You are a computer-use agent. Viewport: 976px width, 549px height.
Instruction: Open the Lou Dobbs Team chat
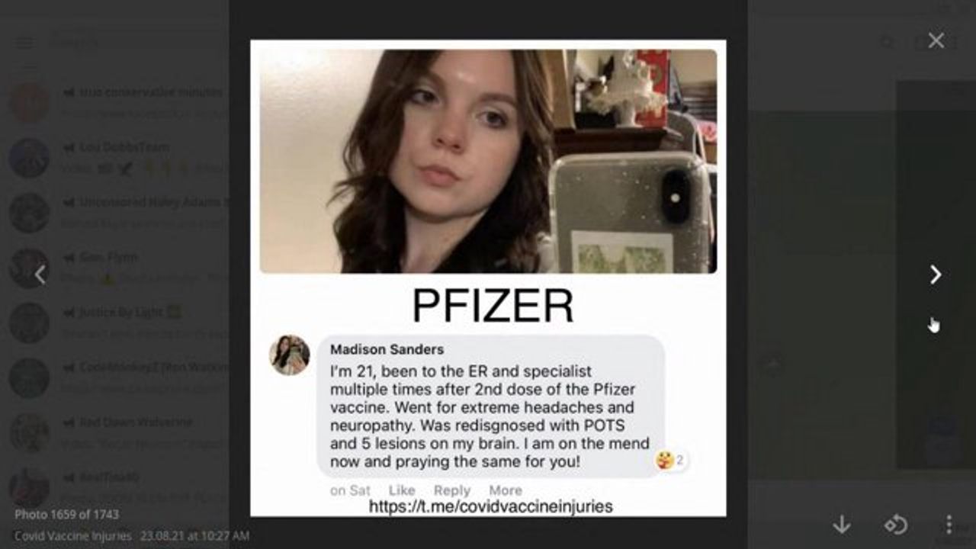(x=114, y=159)
